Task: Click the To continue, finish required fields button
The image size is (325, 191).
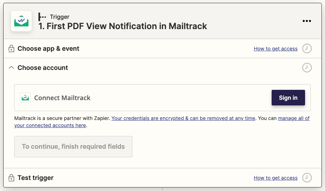Action: [73, 147]
